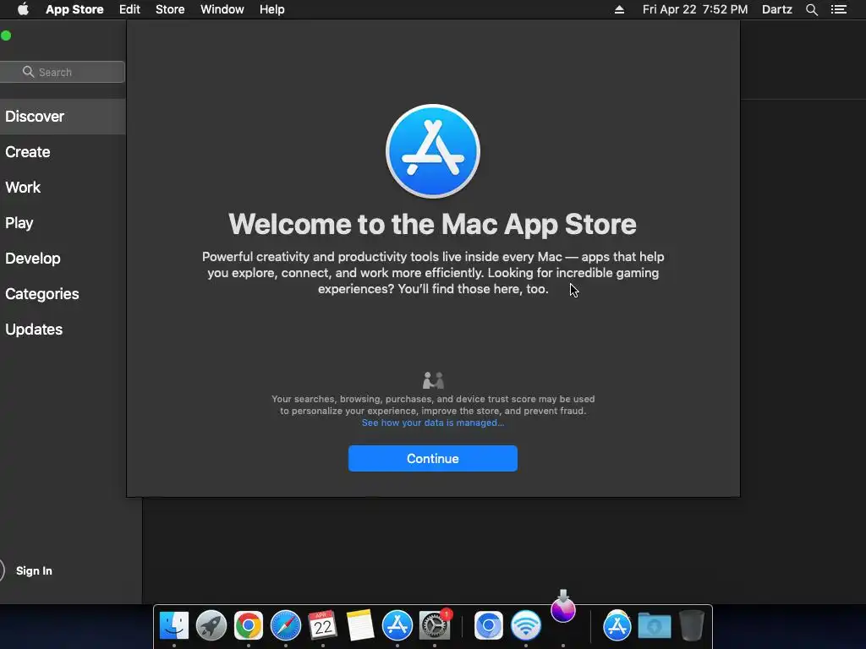Screen dimensions: 866x649
Task: Select Discover in the sidebar
Action: point(63,117)
